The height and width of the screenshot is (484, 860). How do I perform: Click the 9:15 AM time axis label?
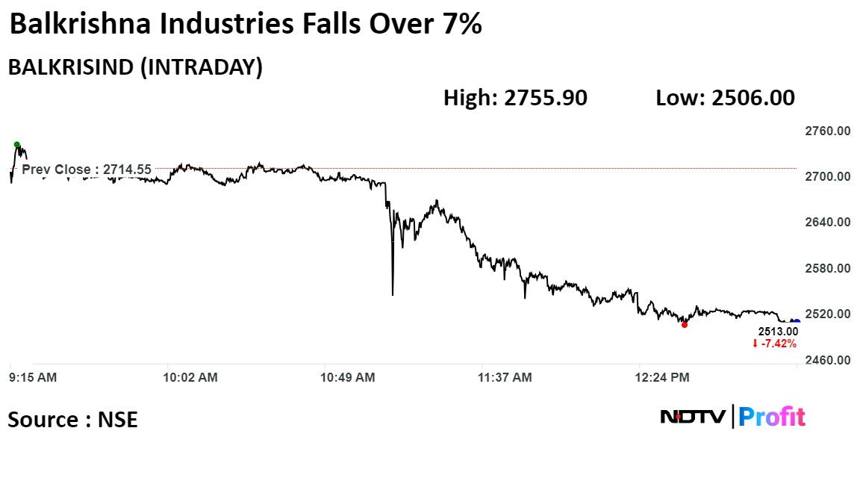(x=33, y=378)
